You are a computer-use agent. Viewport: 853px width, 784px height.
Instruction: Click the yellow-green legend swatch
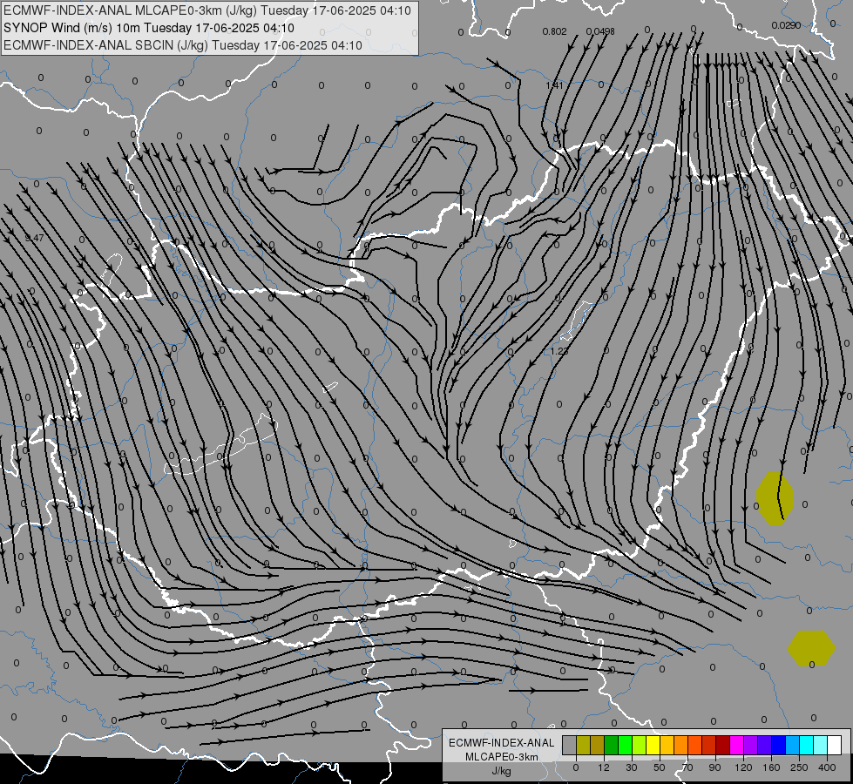[640, 745]
